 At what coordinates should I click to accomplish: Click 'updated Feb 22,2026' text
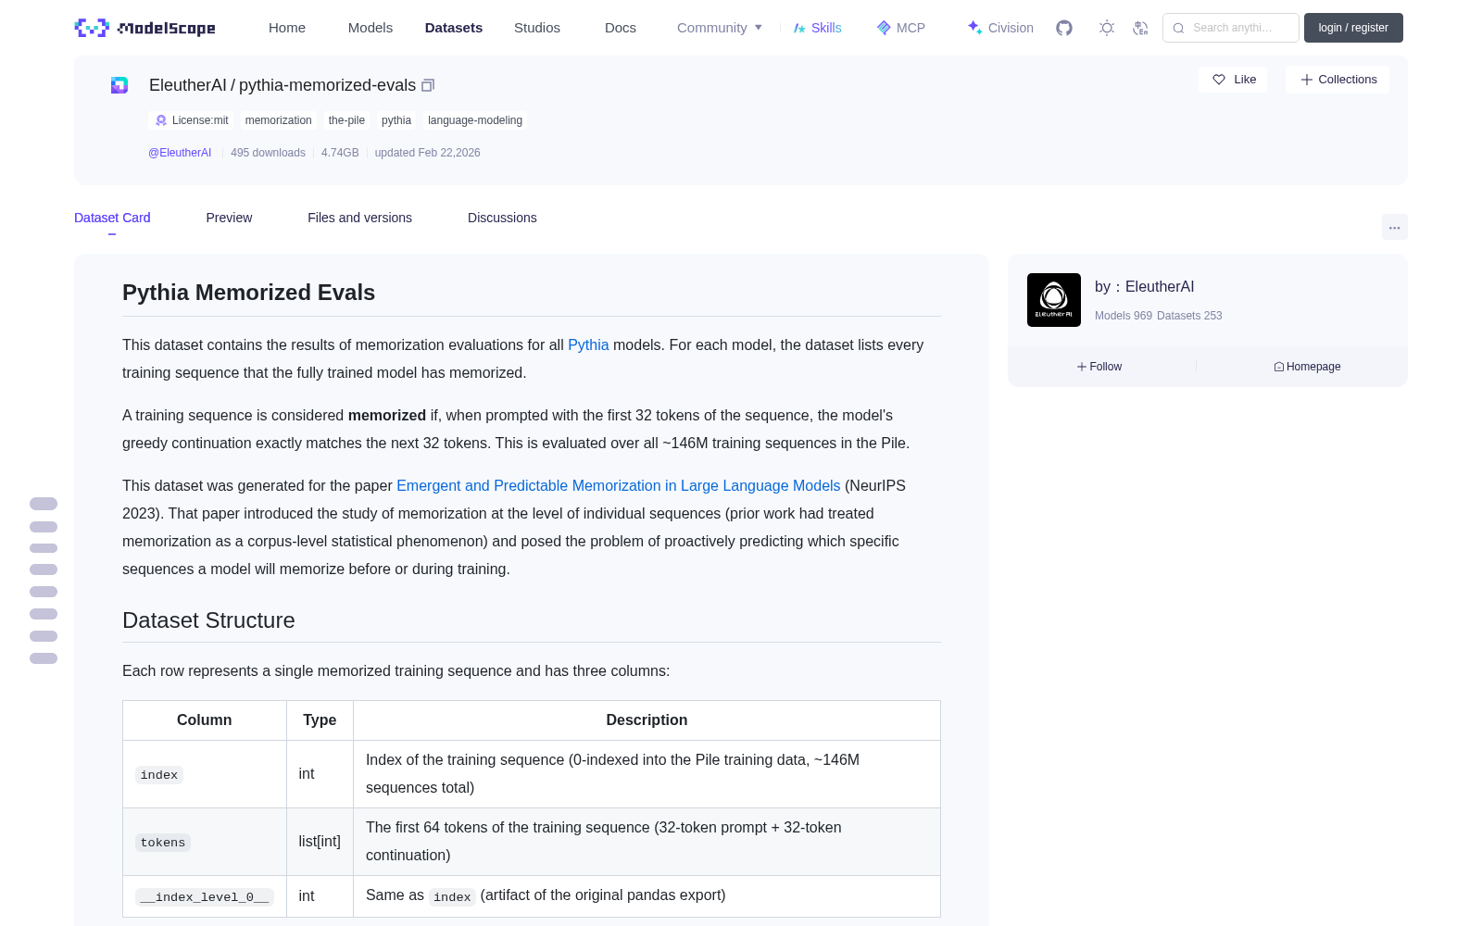click(x=427, y=153)
